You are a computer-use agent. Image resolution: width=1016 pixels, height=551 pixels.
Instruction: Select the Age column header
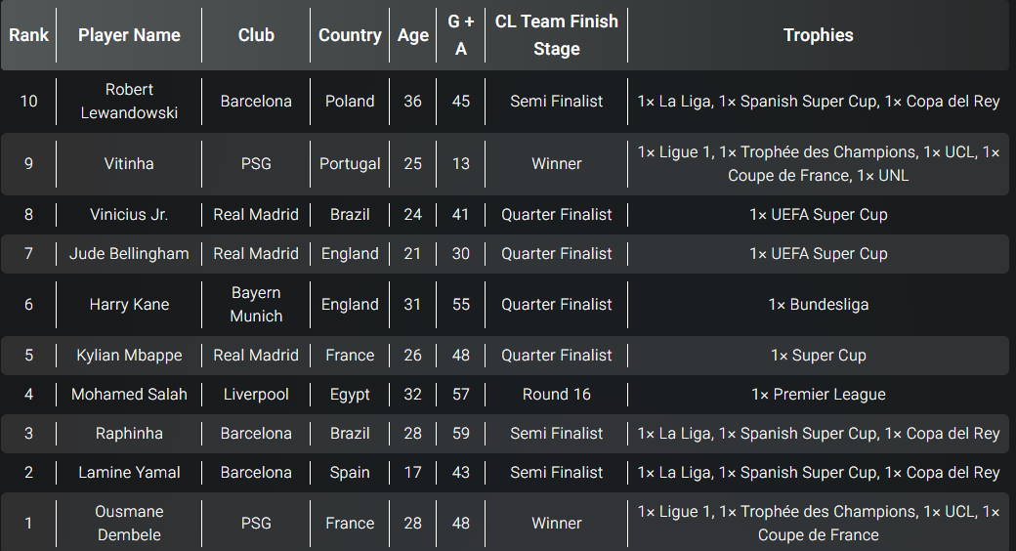click(412, 35)
